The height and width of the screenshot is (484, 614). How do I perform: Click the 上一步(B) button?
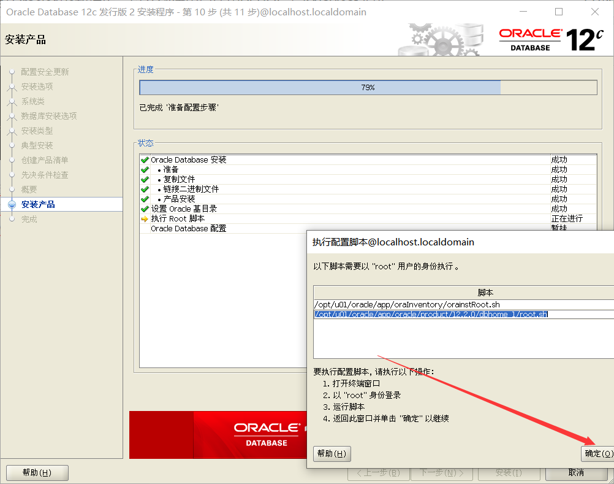click(378, 472)
